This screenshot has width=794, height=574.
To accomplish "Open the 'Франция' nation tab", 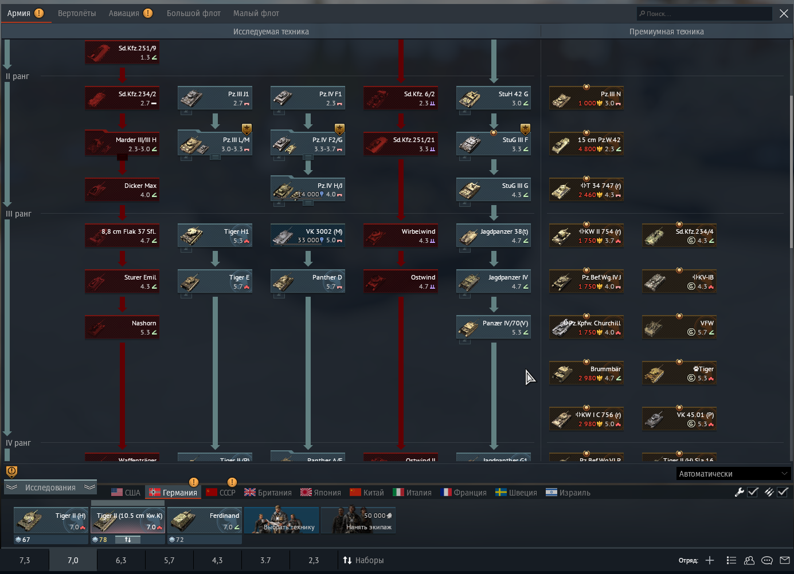I will (x=463, y=493).
